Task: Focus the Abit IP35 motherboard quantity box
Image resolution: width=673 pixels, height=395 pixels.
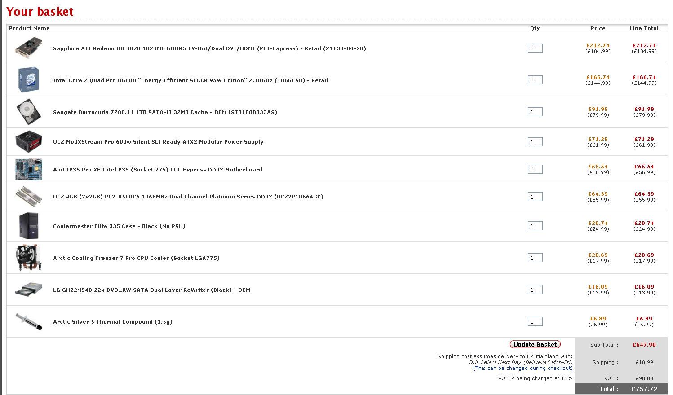Action: point(535,169)
